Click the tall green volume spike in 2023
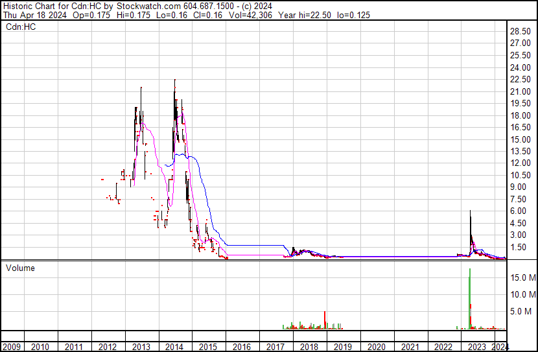This screenshot has width=538, height=352. click(x=469, y=298)
